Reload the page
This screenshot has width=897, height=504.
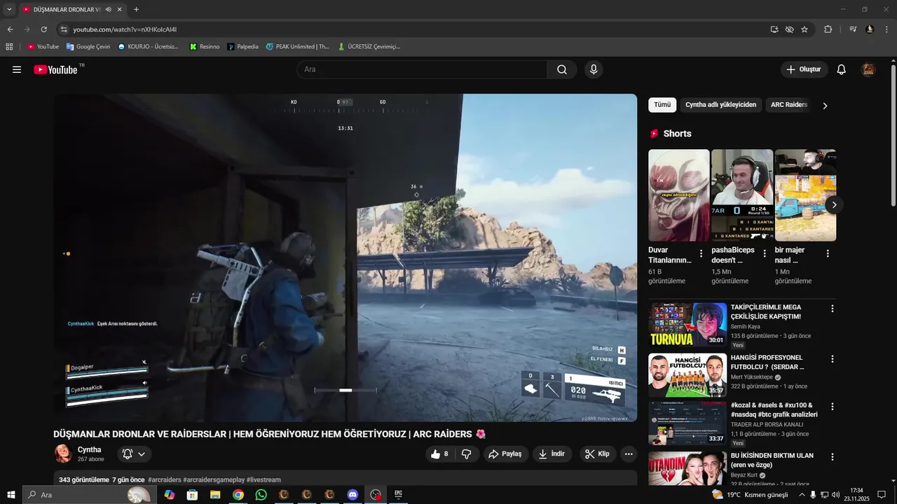coord(43,29)
